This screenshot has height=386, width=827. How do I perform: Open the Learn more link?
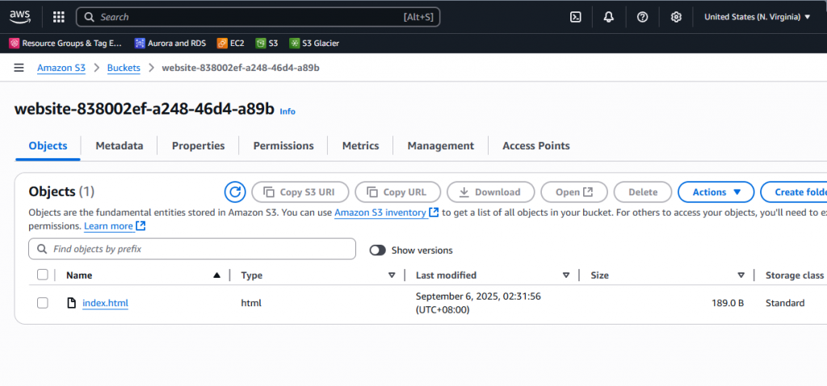coord(115,226)
